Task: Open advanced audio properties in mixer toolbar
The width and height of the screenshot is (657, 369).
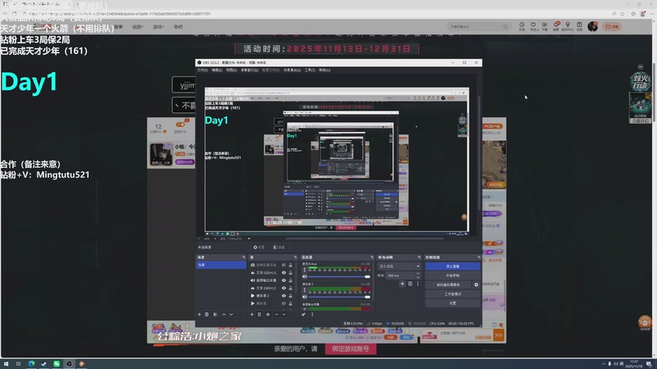Action: coord(304,315)
